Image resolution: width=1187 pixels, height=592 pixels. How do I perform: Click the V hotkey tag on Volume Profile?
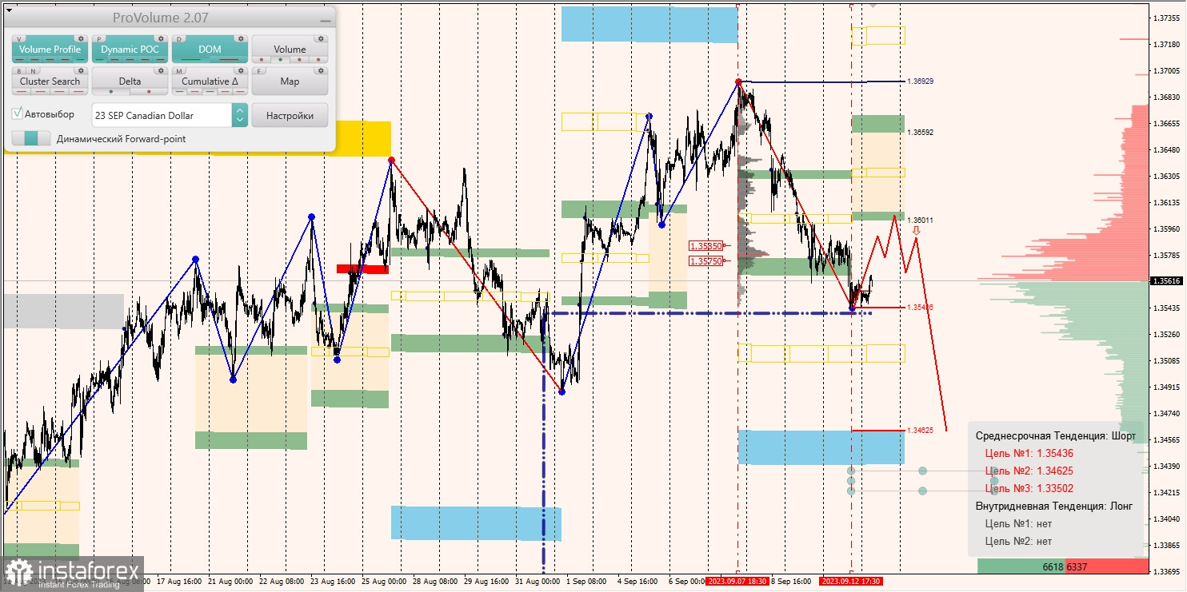pos(19,39)
